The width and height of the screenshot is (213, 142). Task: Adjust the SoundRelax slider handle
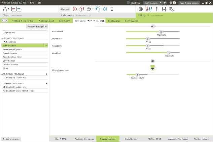coord(148,39)
